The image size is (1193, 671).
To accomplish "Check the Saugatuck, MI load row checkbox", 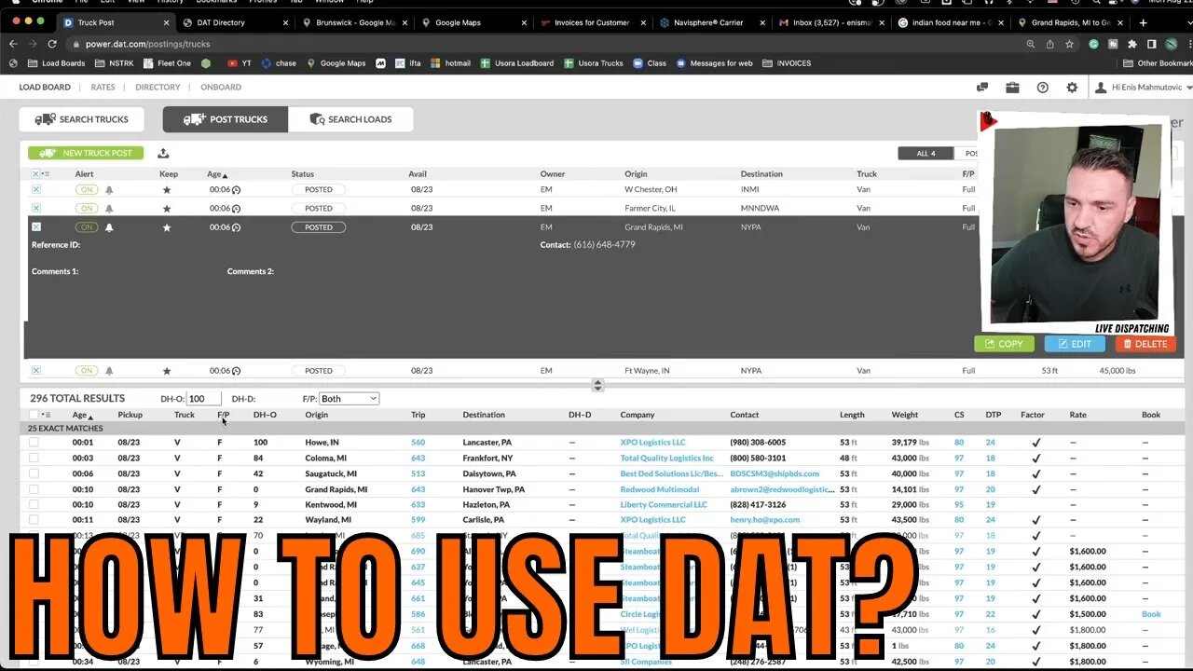I will pyautogui.click(x=34, y=473).
